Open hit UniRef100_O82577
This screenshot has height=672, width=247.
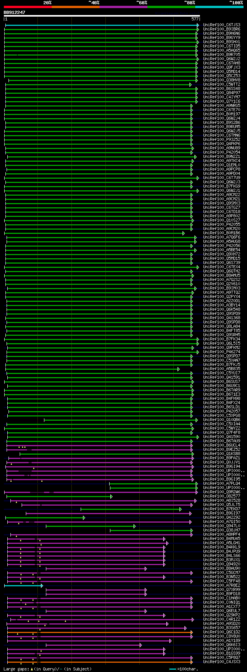click(222, 496)
